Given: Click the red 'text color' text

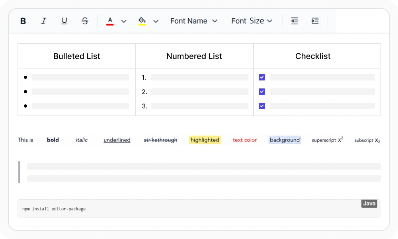Looking at the screenshot, I should tap(245, 140).
